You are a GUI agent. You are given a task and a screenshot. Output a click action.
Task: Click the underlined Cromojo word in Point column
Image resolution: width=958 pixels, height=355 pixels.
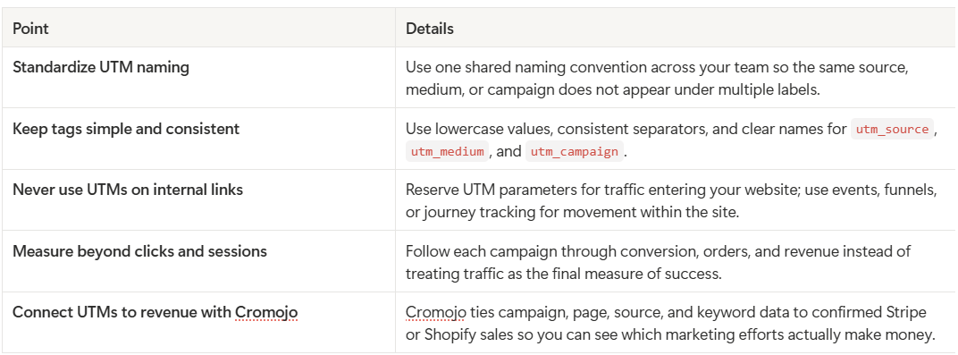pos(266,313)
